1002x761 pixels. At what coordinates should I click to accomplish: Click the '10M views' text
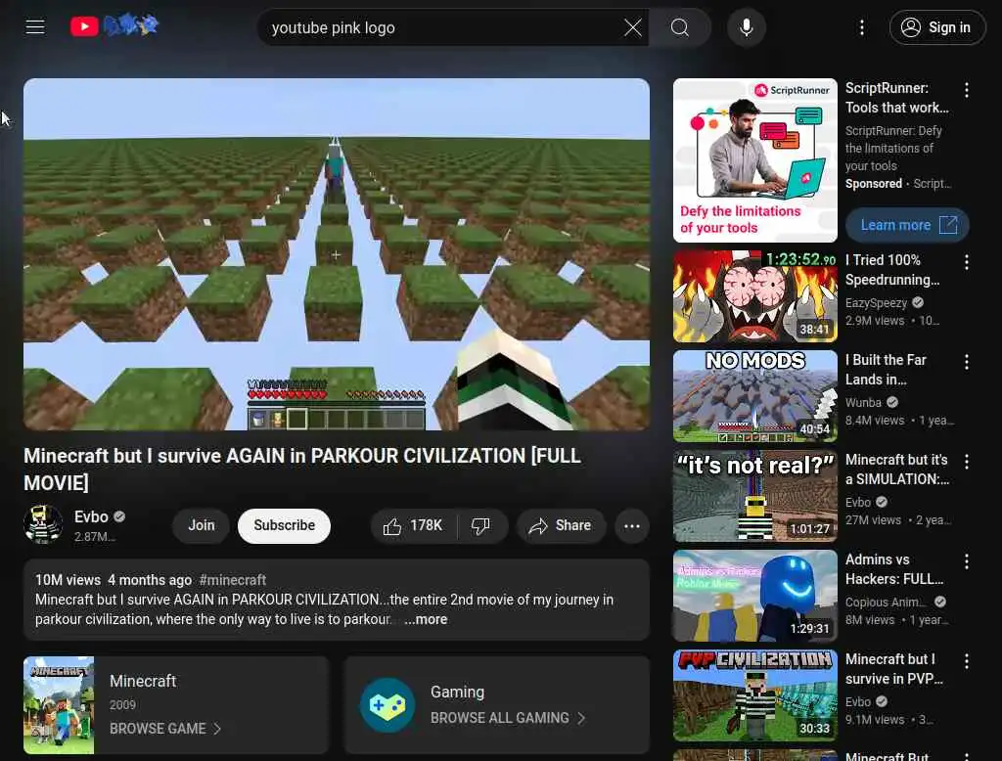68,580
